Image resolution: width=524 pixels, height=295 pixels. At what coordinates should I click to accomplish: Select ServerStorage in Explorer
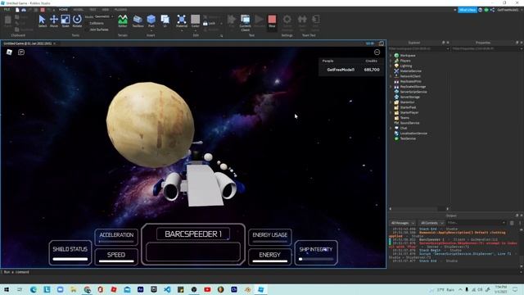click(409, 97)
